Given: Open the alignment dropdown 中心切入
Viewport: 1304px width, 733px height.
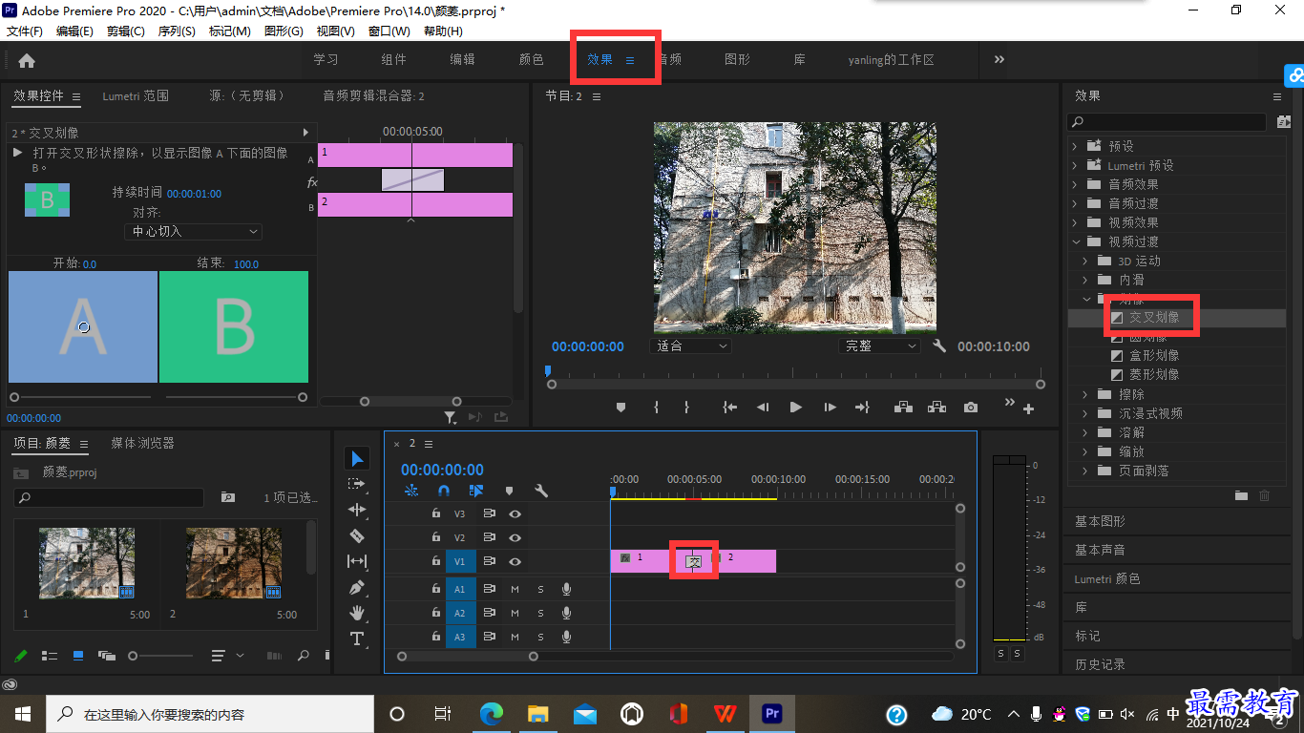Looking at the screenshot, I should click(193, 231).
